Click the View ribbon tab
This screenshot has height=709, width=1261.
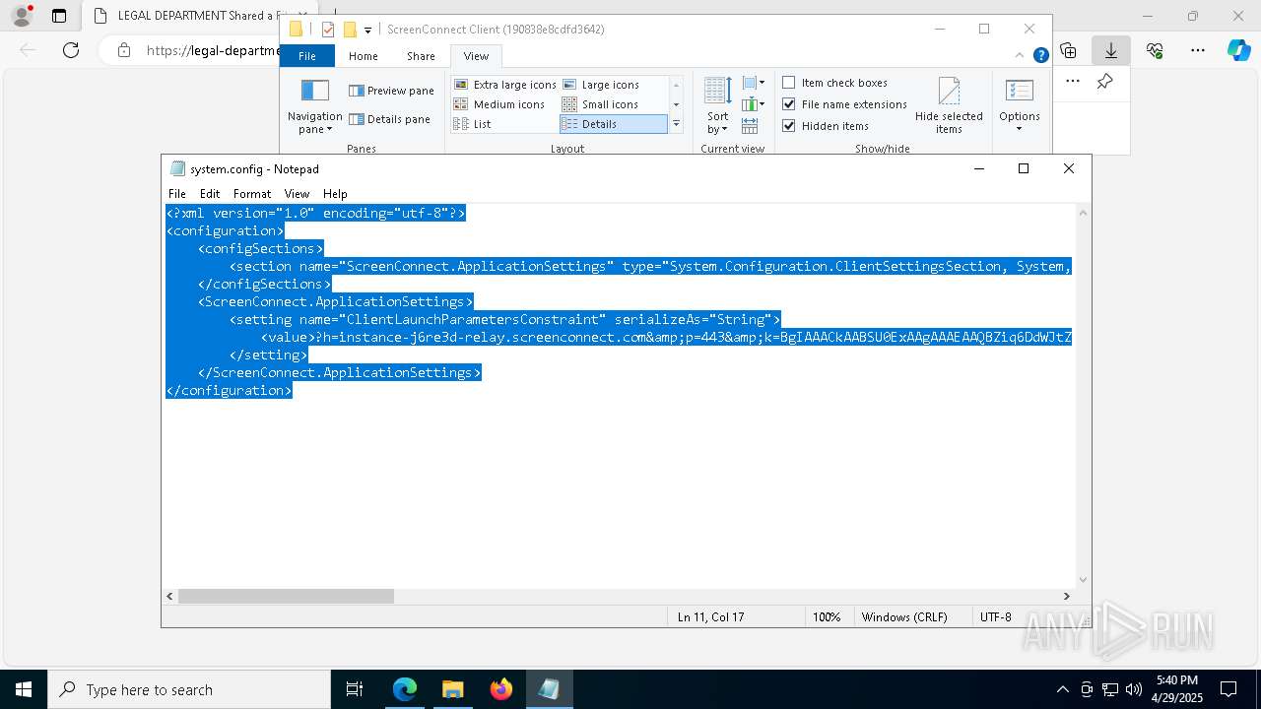pos(476,56)
